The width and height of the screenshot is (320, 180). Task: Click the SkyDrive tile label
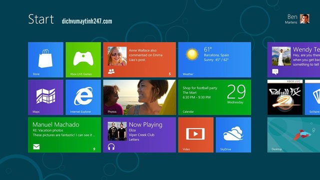tap(225, 149)
